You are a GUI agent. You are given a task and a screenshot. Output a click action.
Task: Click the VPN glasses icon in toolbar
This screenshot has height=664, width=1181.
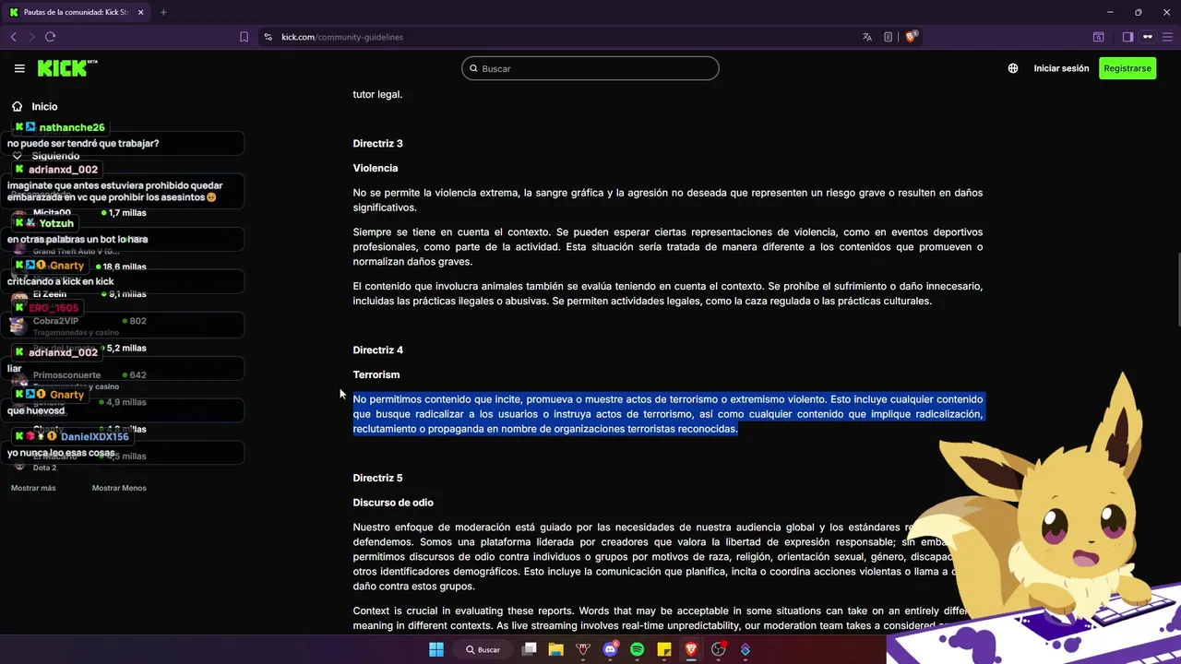1148,37
